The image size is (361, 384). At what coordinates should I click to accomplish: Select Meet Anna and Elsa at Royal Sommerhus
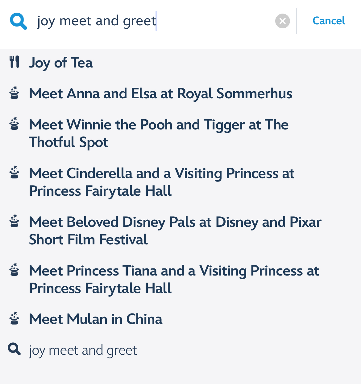[160, 93]
